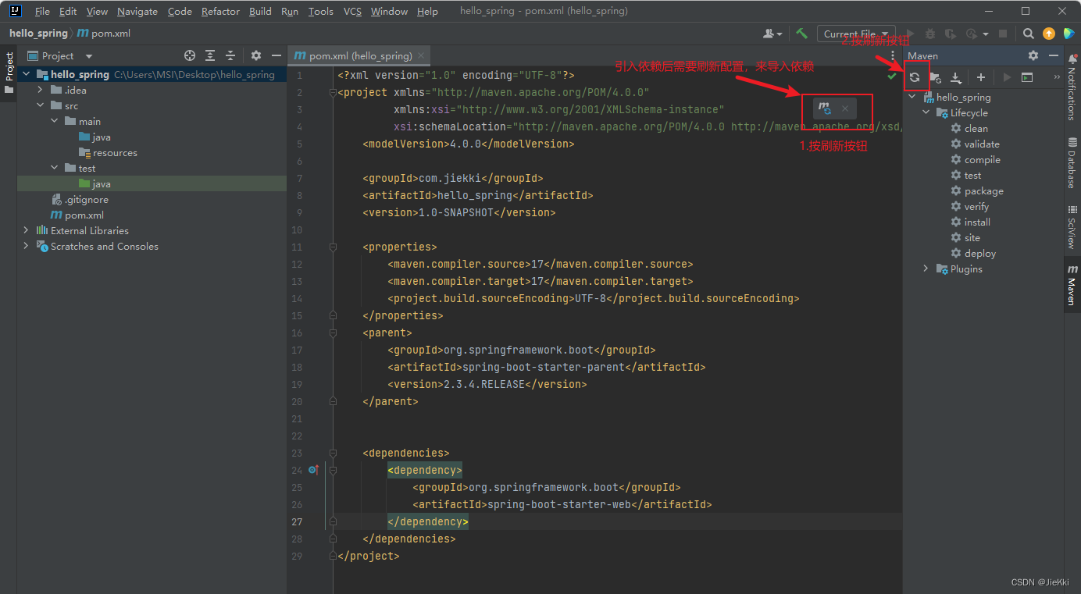Click the orange IDE update icon
Screen dimensions: 1081x594
1049,34
